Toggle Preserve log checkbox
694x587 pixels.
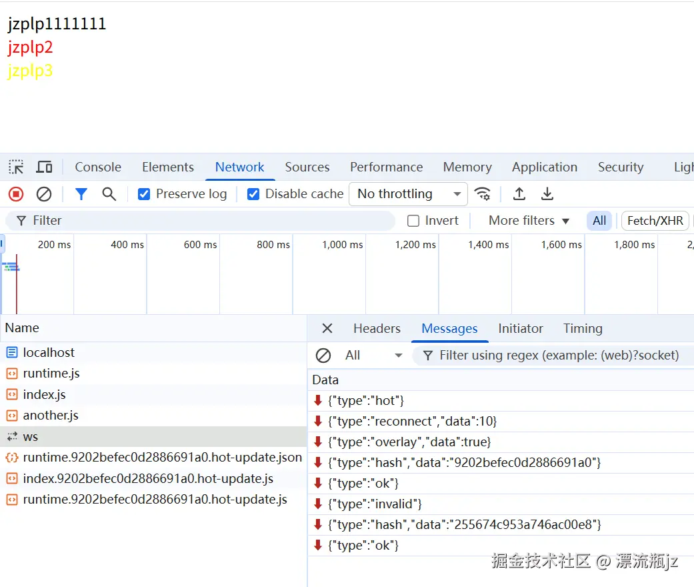(x=144, y=194)
